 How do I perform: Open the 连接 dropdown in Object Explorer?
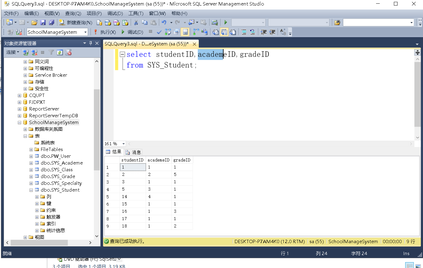pos(13,52)
